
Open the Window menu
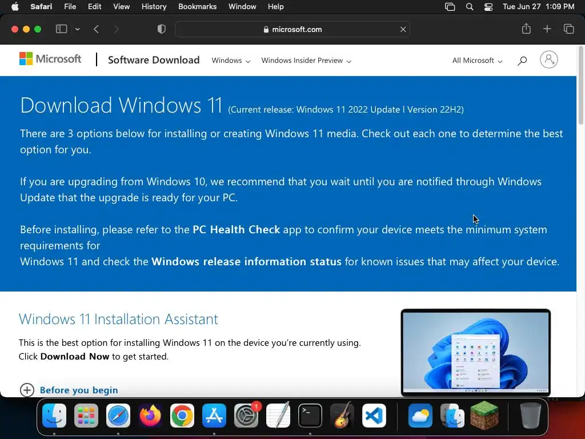click(242, 7)
